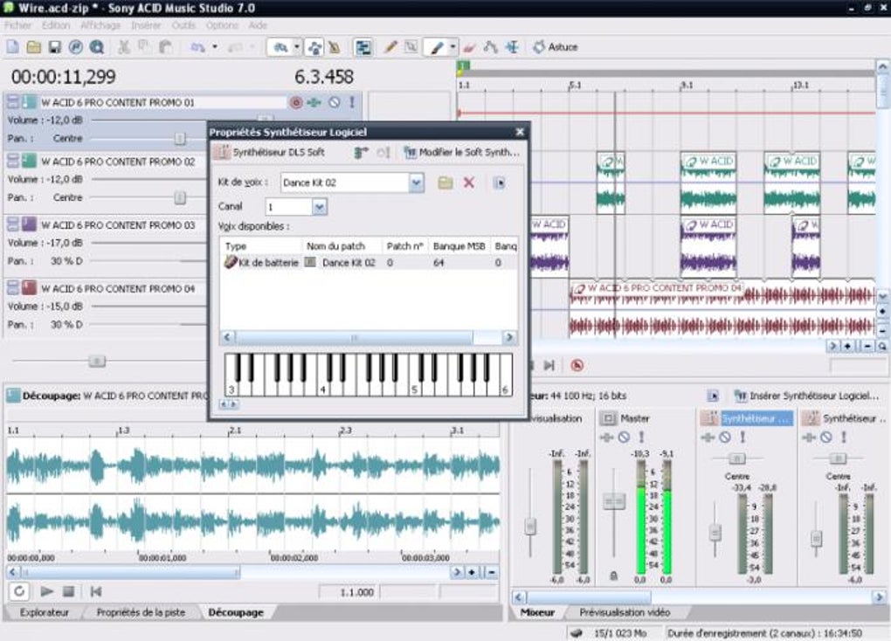Viewport: 891px width, 641px height.
Task: Expand the Canal channel dropdown
Action: 319,207
